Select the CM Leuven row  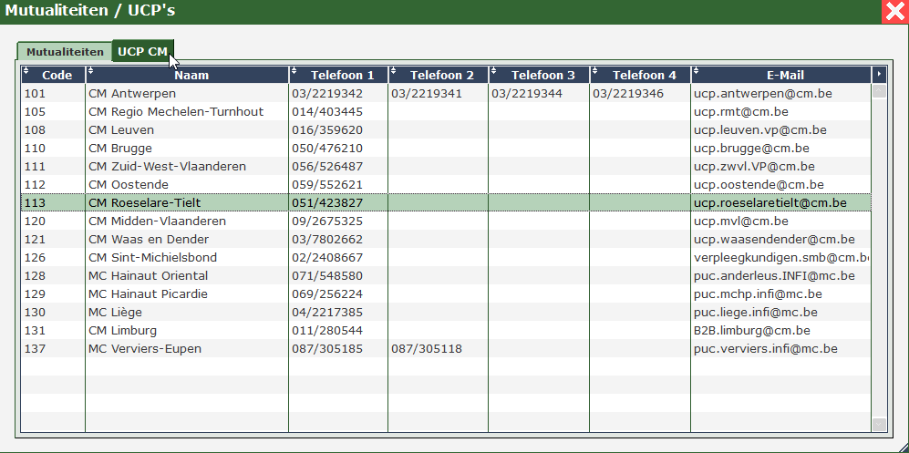click(x=446, y=129)
